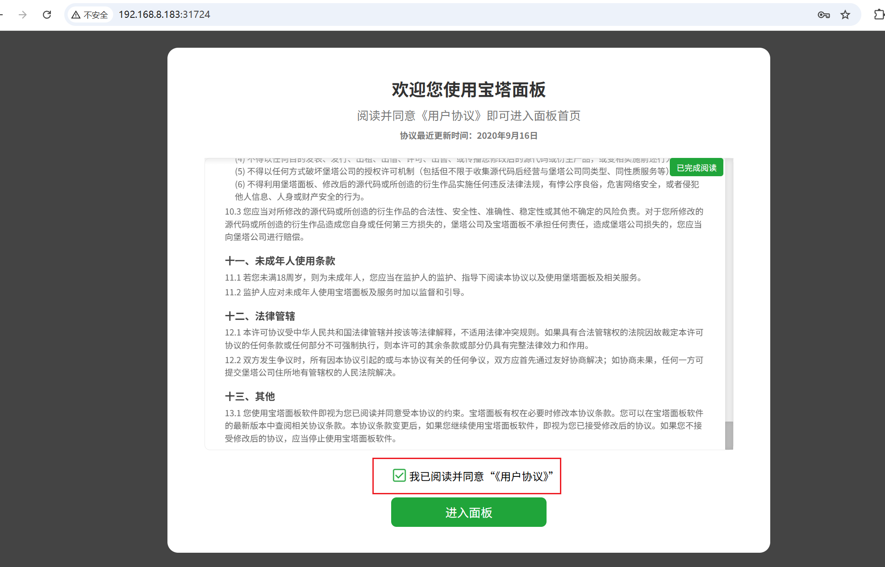
Task: Focus the address bar URL 192.168.8.183:31724
Action: click(x=164, y=15)
